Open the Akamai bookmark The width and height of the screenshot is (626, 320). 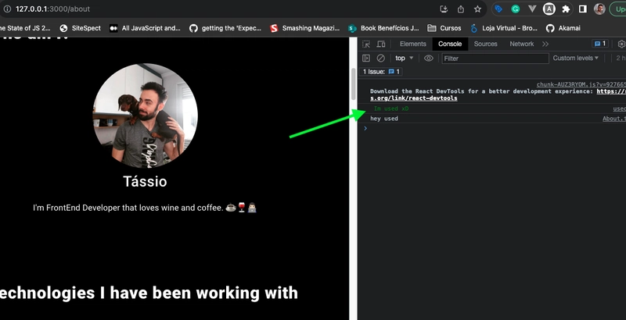point(563,28)
